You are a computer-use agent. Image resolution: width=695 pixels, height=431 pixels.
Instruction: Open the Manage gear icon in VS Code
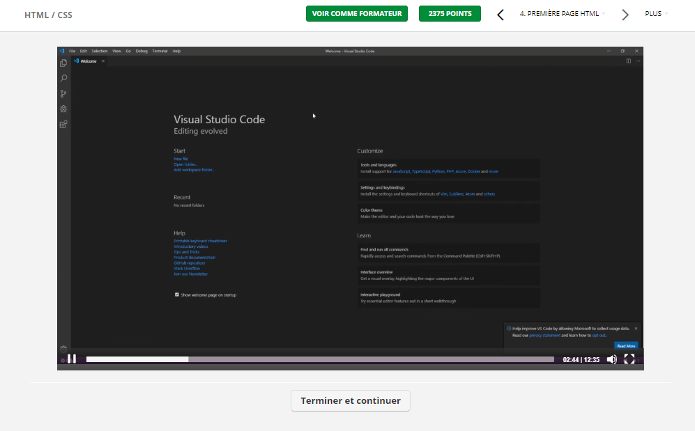[x=63, y=349]
